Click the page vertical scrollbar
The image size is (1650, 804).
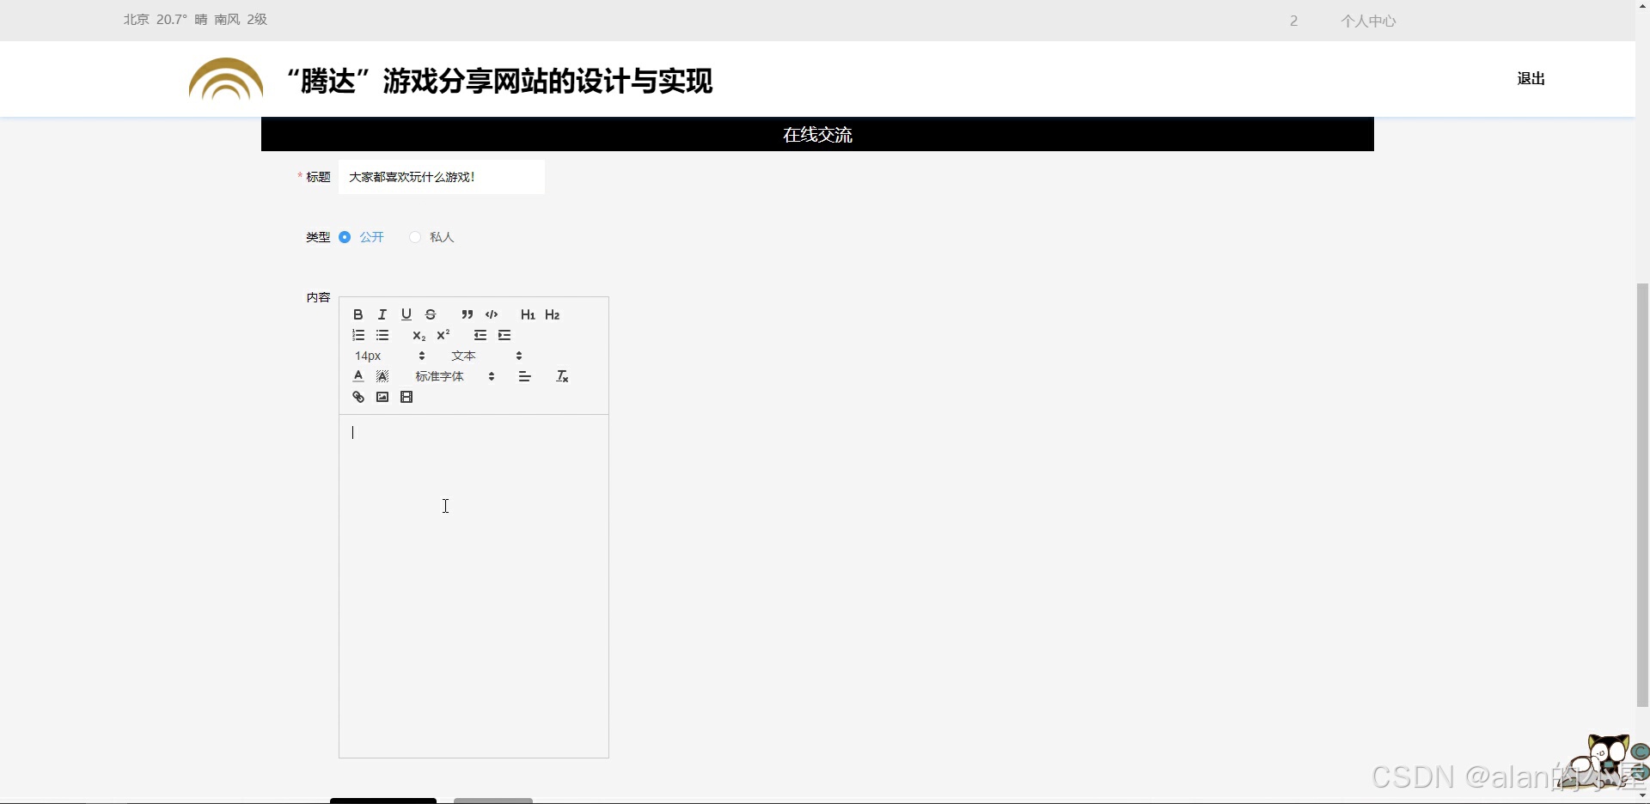pos(1642,494)
